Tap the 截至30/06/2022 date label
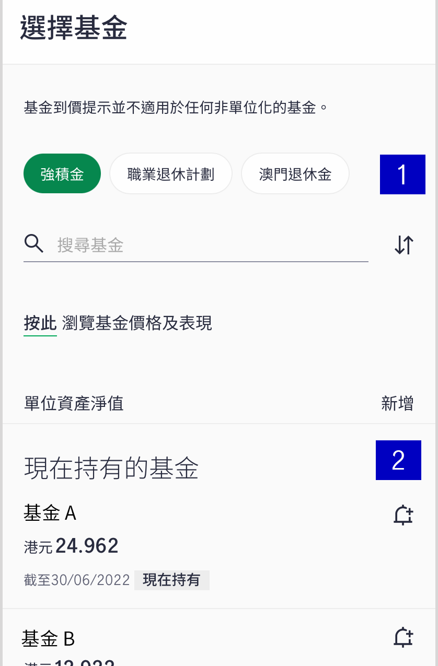Image resolution: width=438 pixels, height=666 pixels. [77, 580]
